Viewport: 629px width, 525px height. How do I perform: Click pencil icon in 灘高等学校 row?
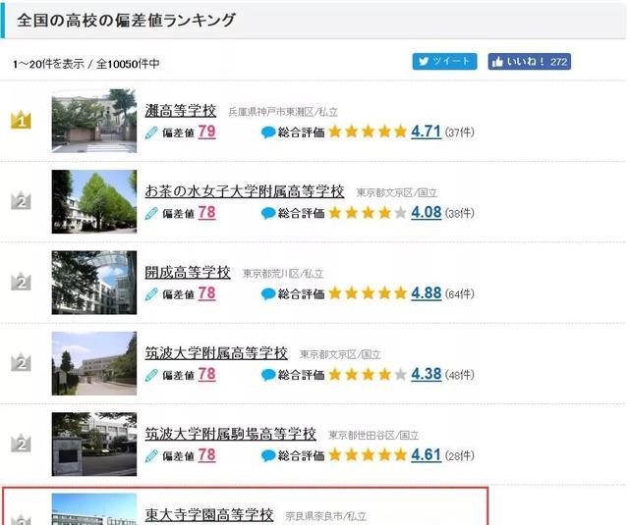151,132
